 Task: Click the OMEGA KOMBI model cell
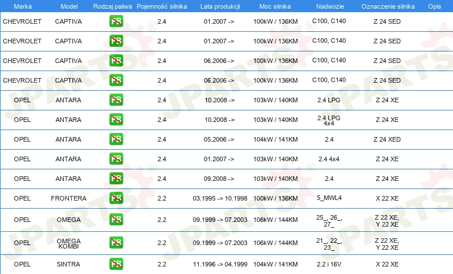coord(69,244)
